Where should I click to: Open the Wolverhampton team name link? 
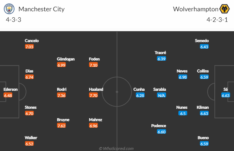196,9
